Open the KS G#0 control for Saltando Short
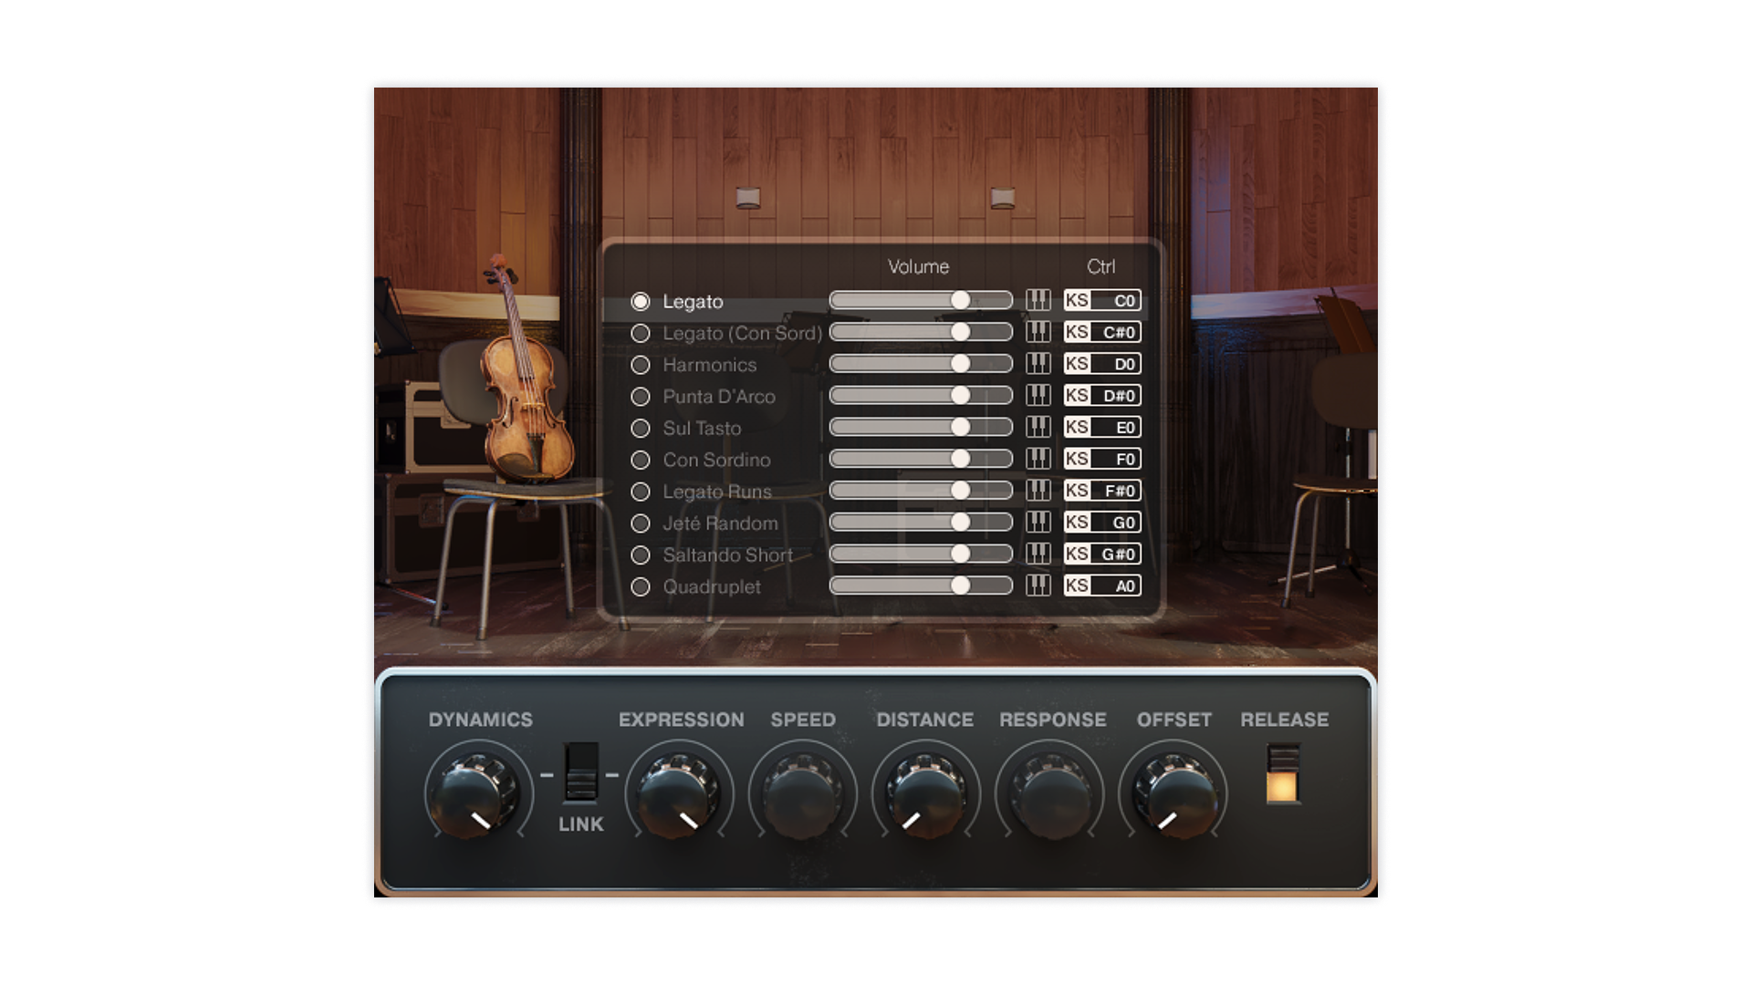This screenshot has width=1752, height=985. (1102, 554)
